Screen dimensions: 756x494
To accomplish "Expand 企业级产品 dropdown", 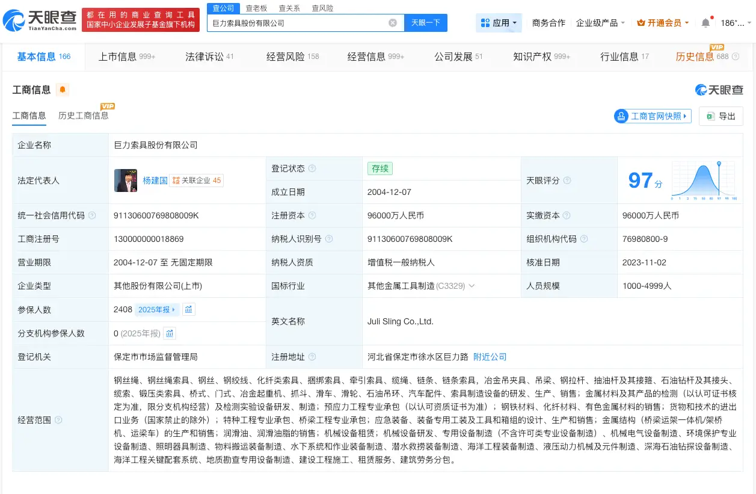I will 600,23.
